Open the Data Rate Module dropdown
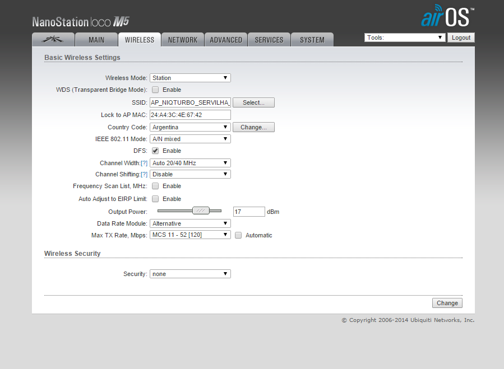Screen dimensions: 504x369 [190, 223]
